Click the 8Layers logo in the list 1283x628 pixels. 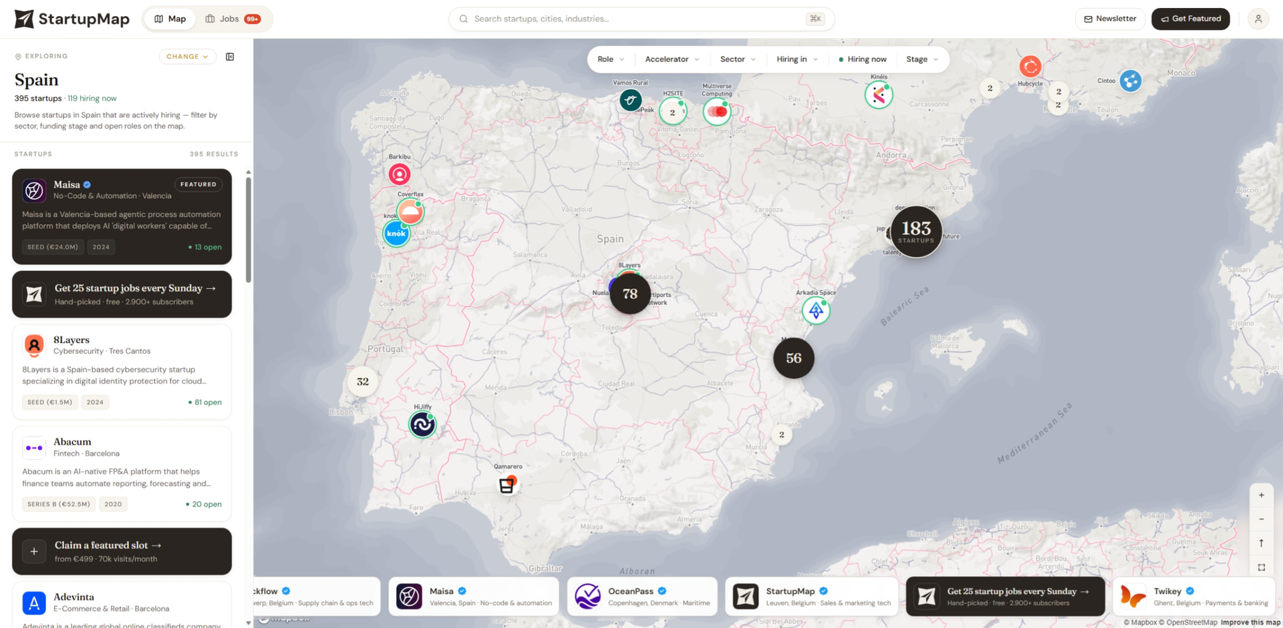click(x=34, y=346)
